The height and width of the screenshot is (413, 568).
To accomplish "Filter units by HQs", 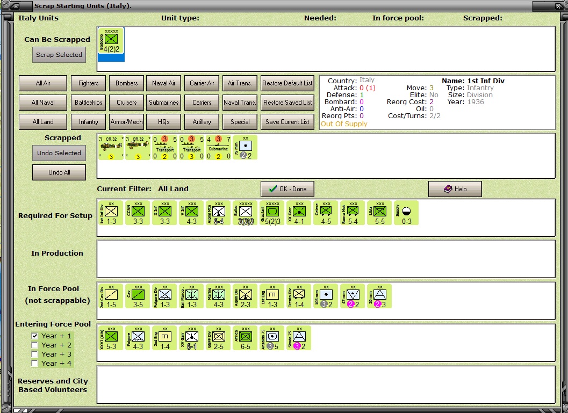I will (164, 122).
